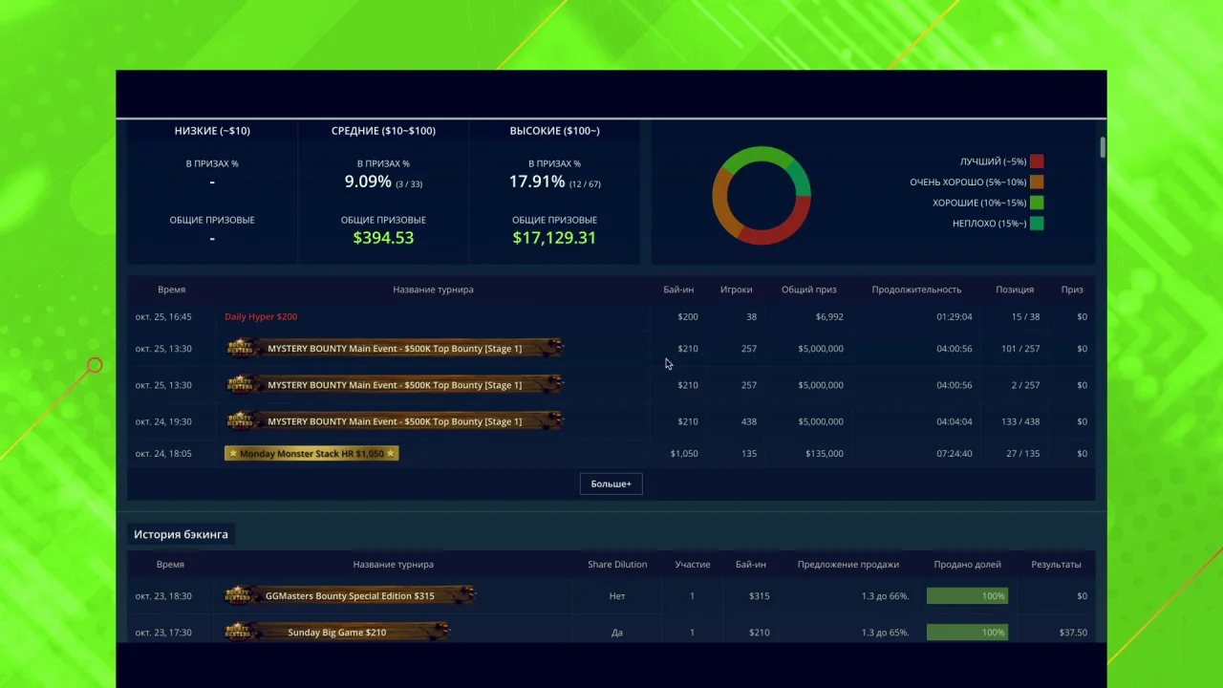Image resolution: width=1223 pixels, height=688 pixels.
Task: Click Продано долей column header
Action: (967, 564)
